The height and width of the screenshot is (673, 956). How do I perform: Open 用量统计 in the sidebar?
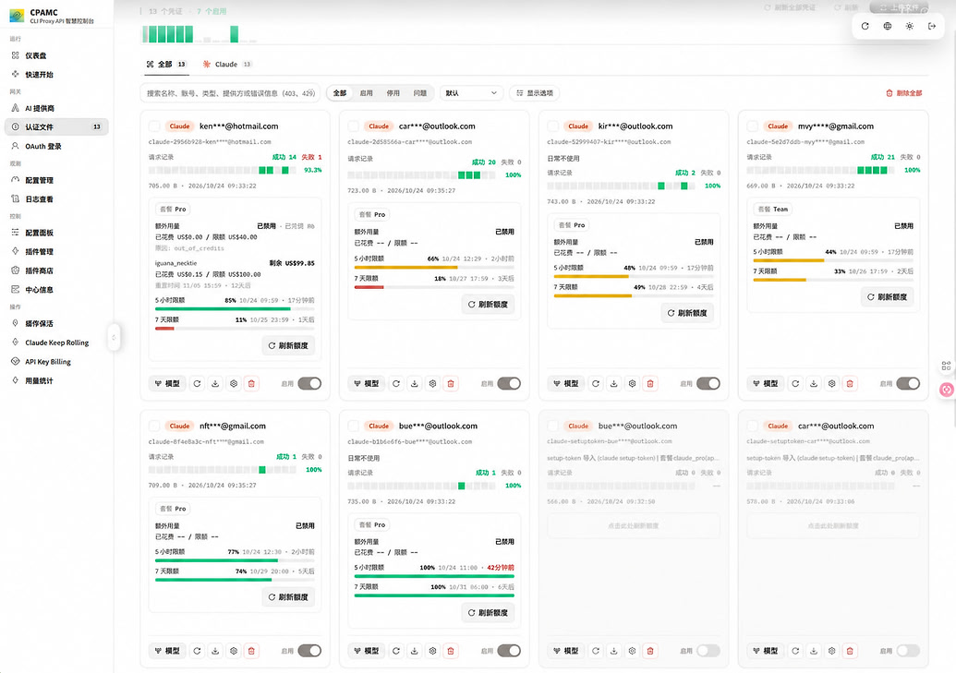click(56, 380)
